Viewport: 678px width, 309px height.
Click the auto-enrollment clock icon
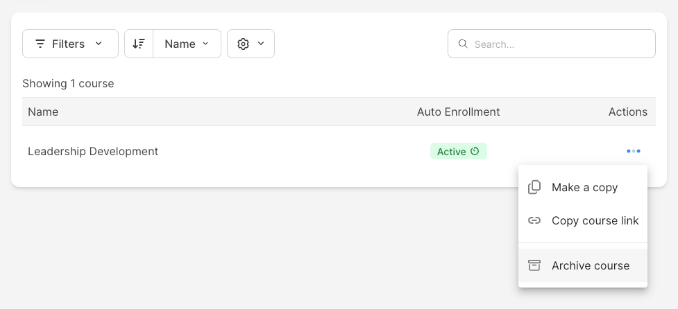coord(475,151)
